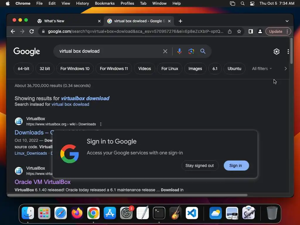Open the Linux_Downloads sublink
This screenshot has height=225, width=300.
click(x=30, y=153)
